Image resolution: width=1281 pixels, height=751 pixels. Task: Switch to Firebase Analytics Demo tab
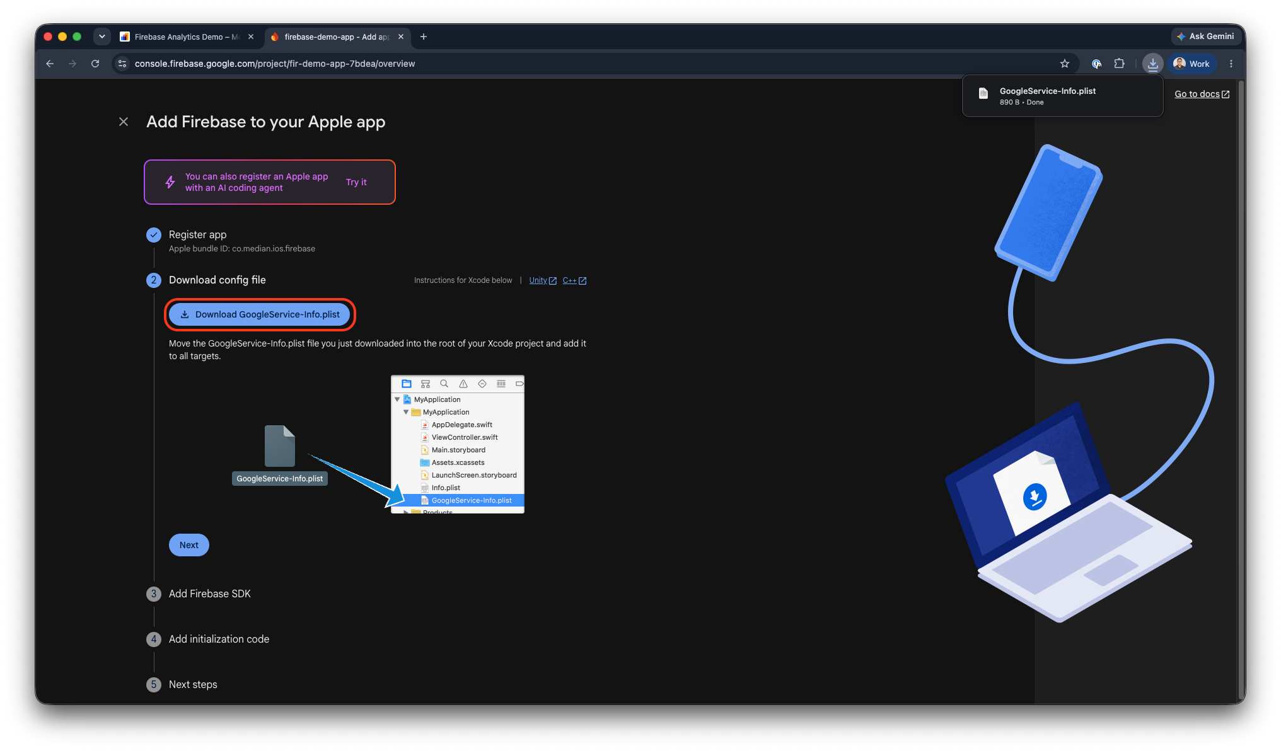pyautogui.click(x=187, y=37)
